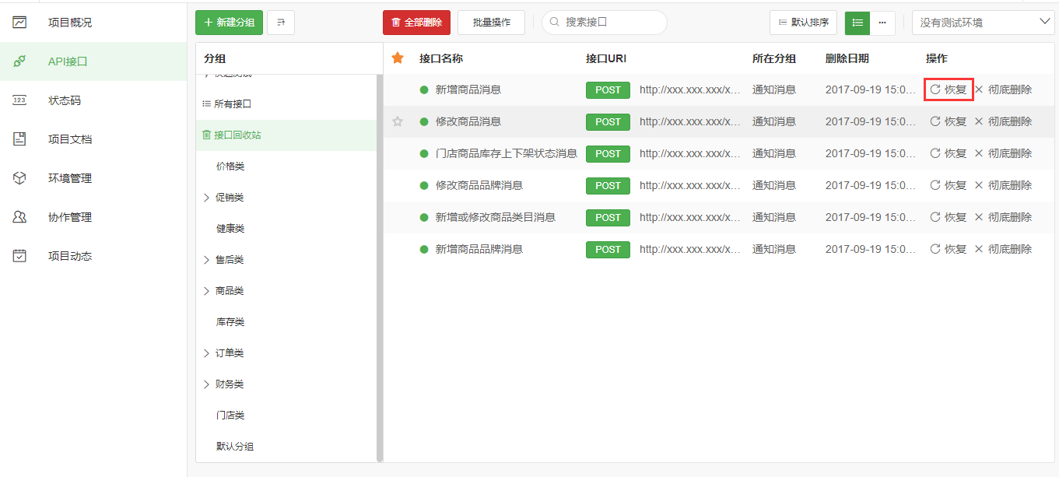Image resolution: width=1059 pixels, height=477 pixels.
Task: Click the orange star in table header
Action: tap(398, 58)
